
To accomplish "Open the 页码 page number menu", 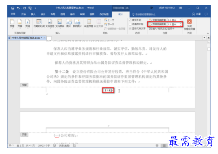I will [x=28, y=24].
